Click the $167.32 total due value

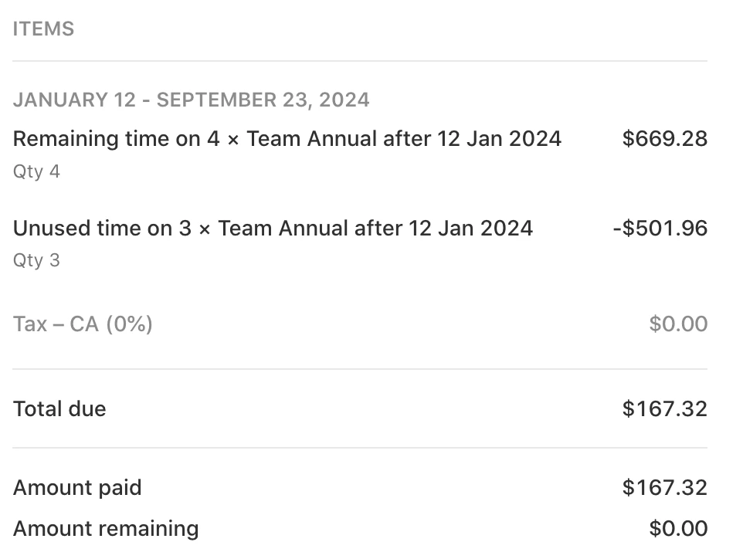point(664,408)
